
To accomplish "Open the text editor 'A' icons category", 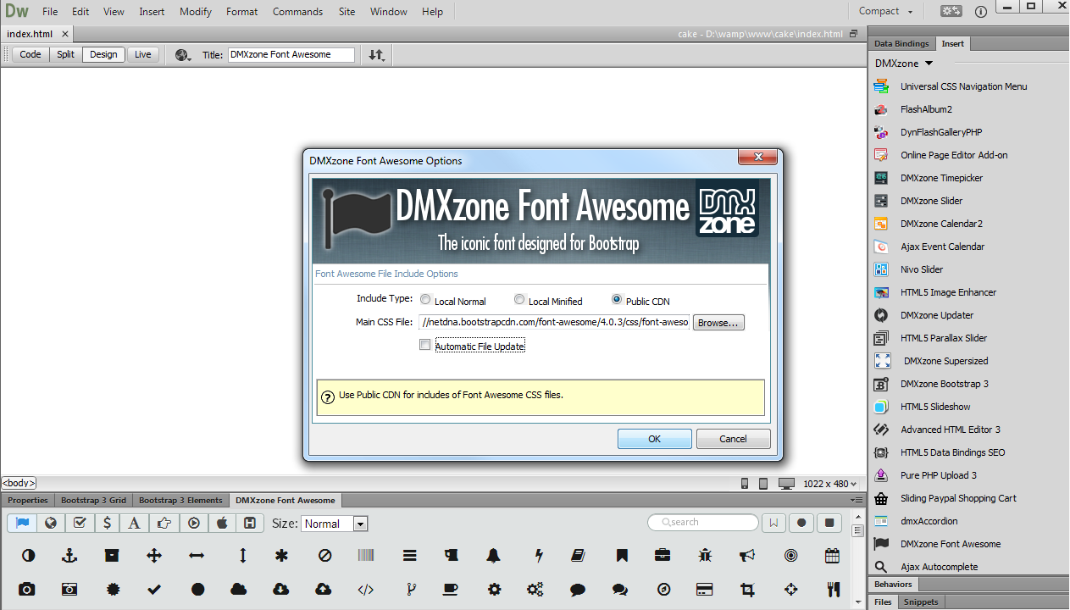I will tap(134, 523).
